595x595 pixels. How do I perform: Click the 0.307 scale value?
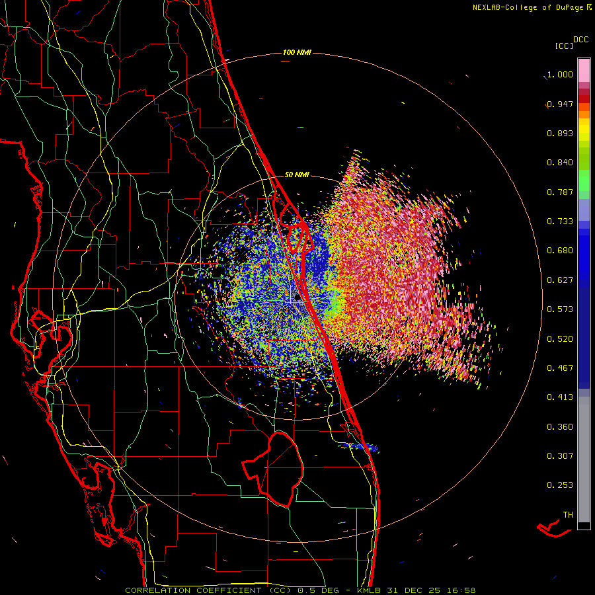[560, 456]
